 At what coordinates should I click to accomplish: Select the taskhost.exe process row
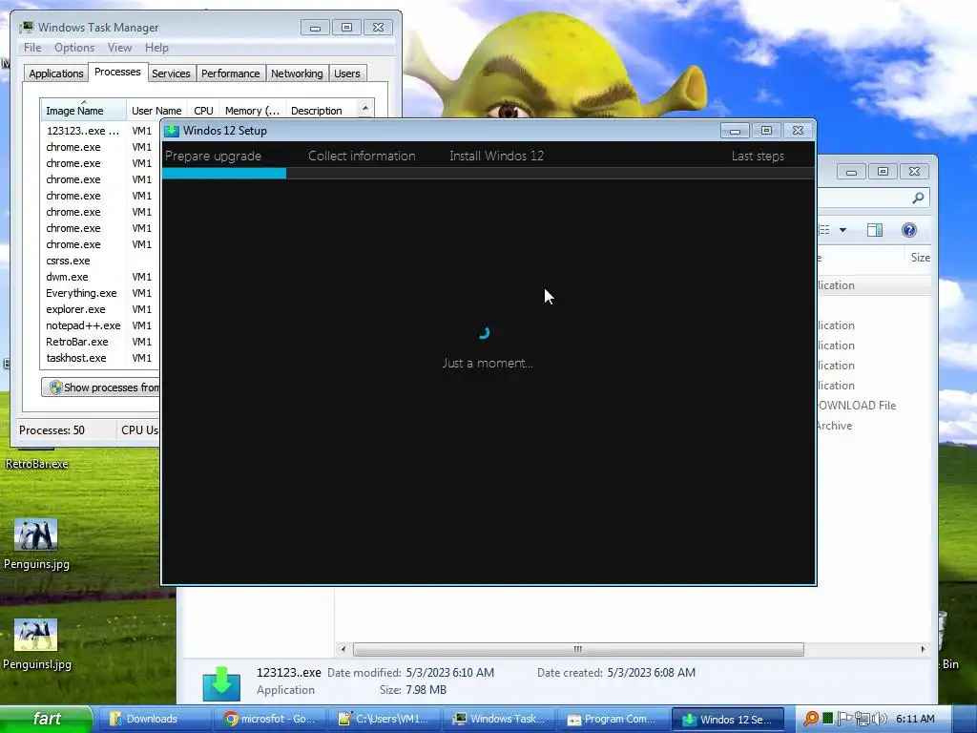coord(99,358)
